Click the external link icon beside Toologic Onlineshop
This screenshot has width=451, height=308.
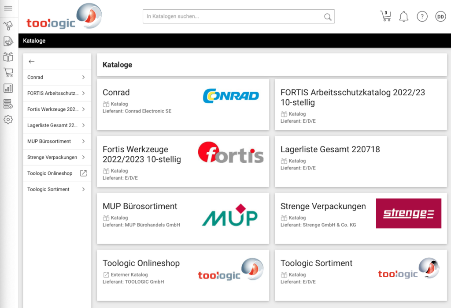[x=83, y=173]
